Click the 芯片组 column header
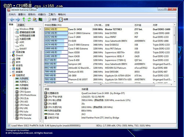This screenshot has width=184, height=137. point(142,25)
